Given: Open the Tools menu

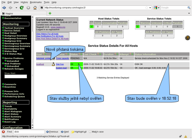Looking at the screenshot, I should 47,2.
